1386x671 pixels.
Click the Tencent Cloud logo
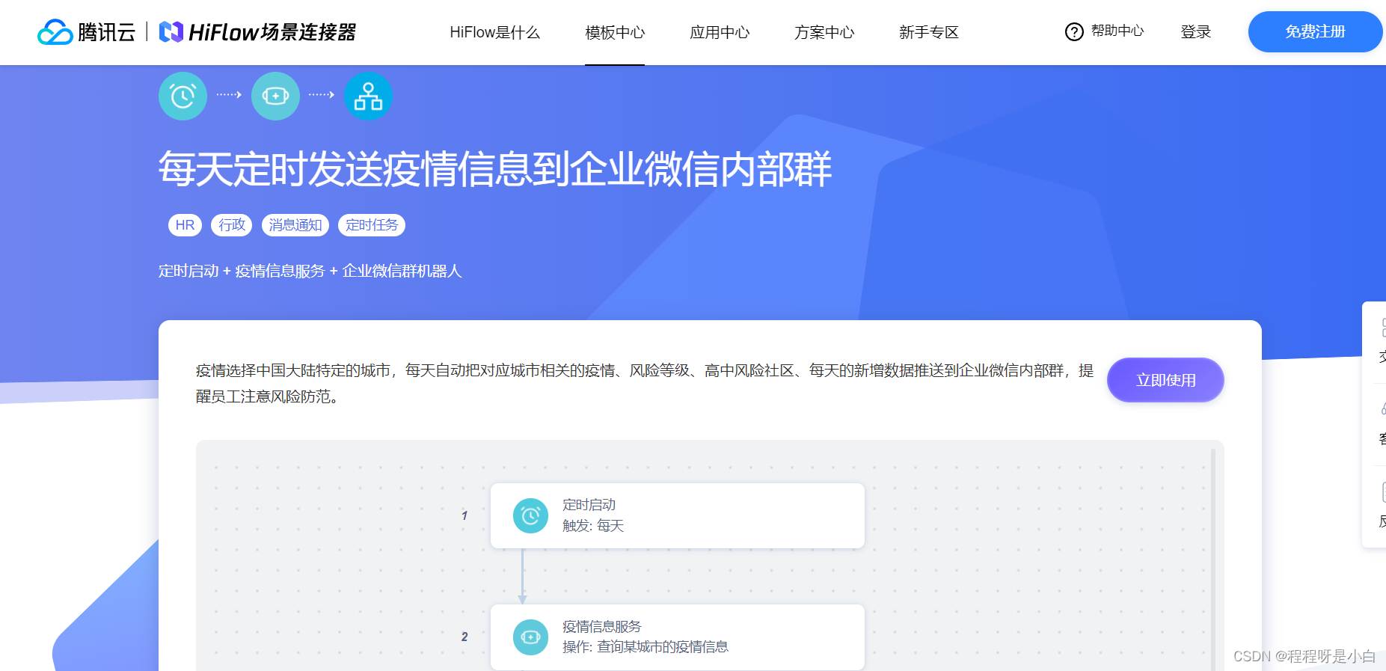coord(86,32)
